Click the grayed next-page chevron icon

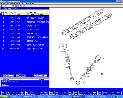(18, 6)
